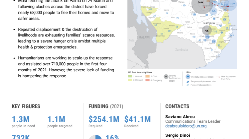Click the red Main displacement arrow icon
This screenshot has height=139, width=249.
218,77
